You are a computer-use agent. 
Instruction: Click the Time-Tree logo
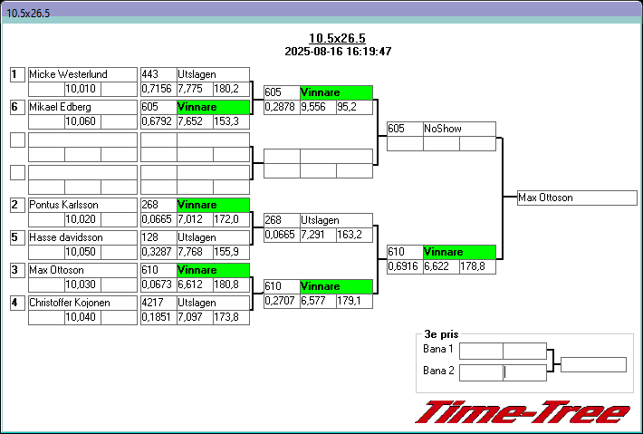point(523,412)
